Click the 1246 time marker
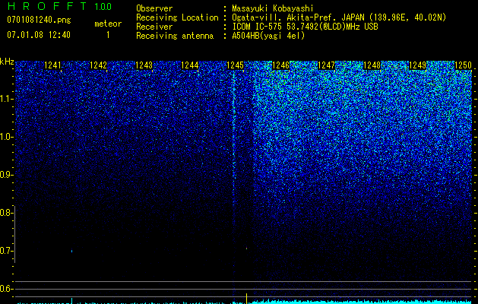The image size is (478, 304). [x=280, y=65]
